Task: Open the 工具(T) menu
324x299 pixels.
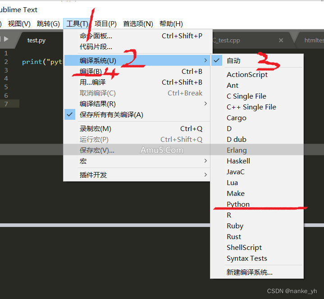Action: (x=77, y=23)
